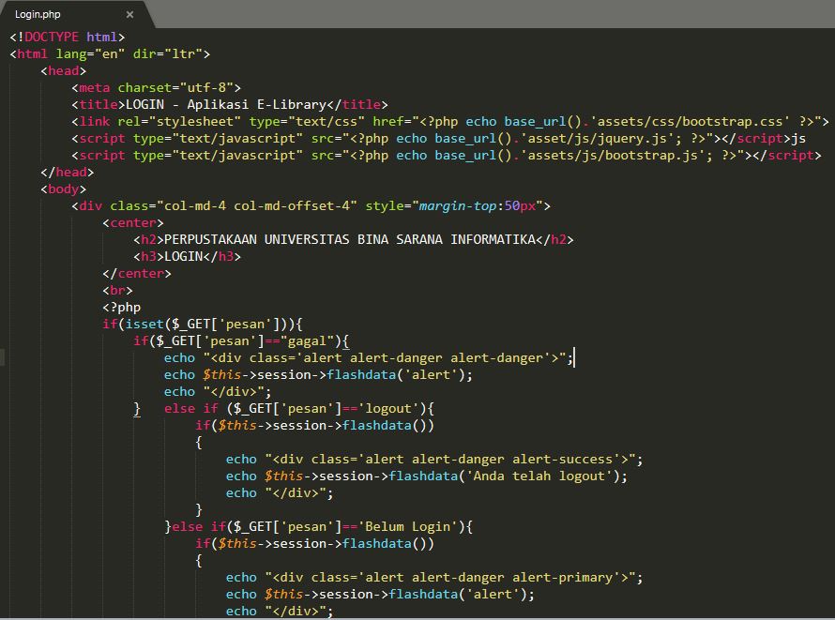Click the <?php opening tag line
This screenshot has height=620, width=835.
[121, 308]
